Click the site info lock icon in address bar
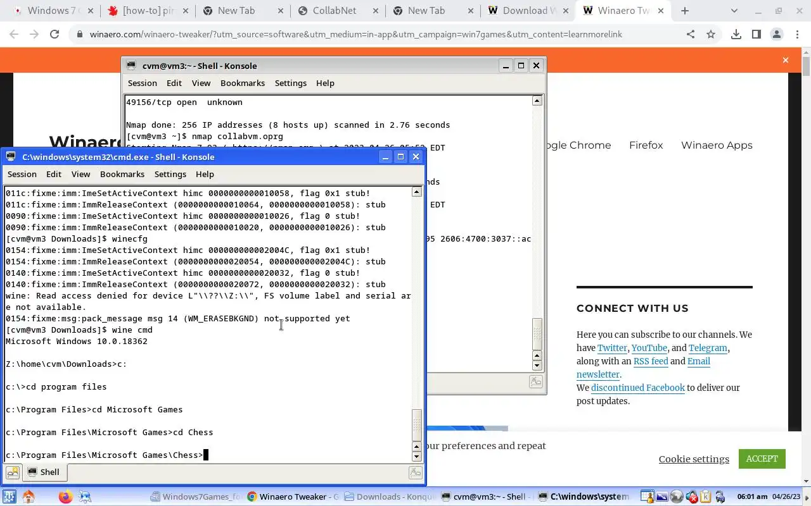811x506 pixels. [x=80, y=34]
